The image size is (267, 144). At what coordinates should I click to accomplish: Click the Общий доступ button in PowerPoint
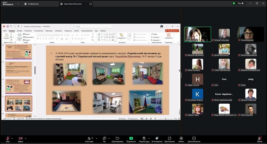(172, 31)
